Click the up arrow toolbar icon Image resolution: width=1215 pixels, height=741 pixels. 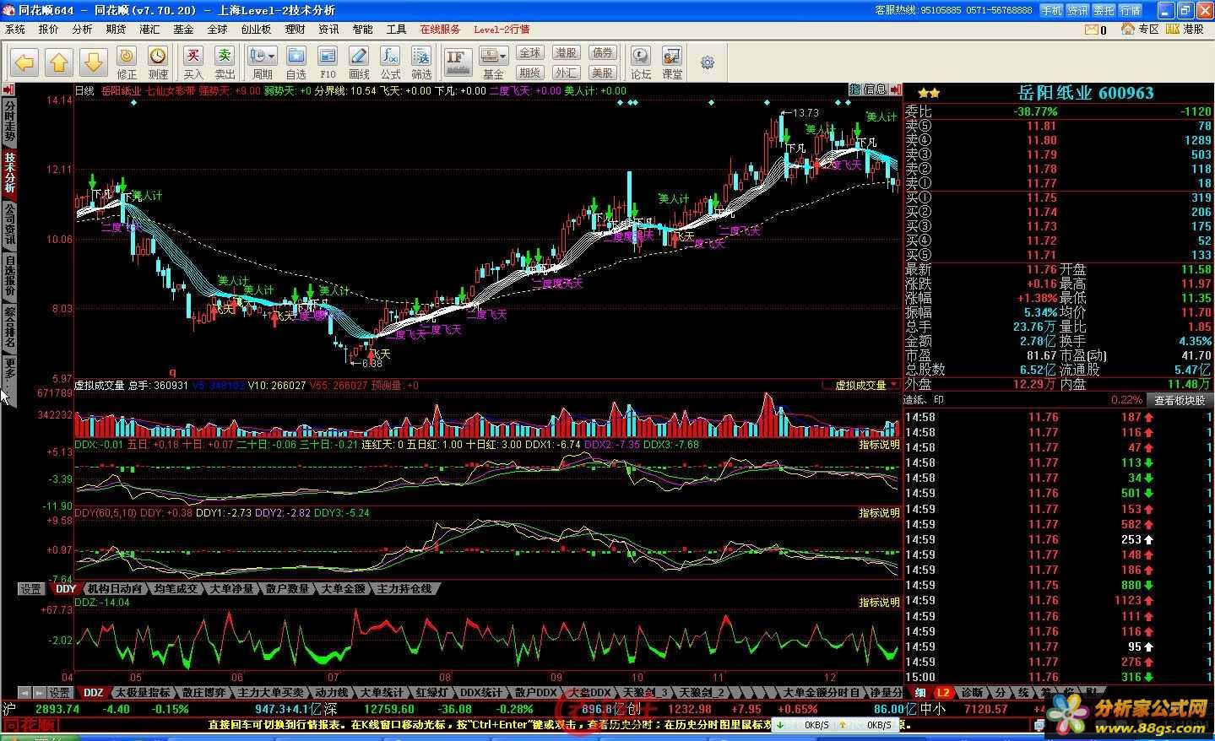59,62
